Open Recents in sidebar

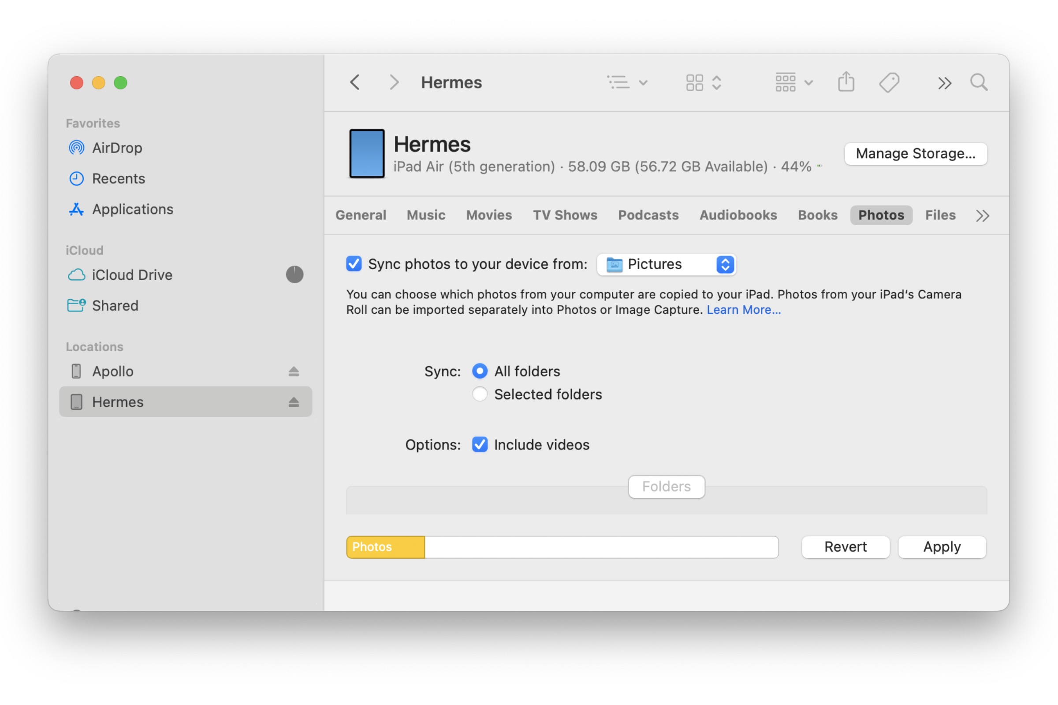tap(185, 178)
